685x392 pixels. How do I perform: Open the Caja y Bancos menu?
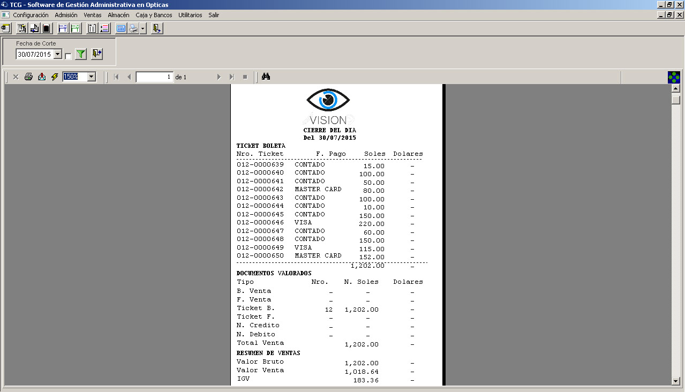[154, 15]
